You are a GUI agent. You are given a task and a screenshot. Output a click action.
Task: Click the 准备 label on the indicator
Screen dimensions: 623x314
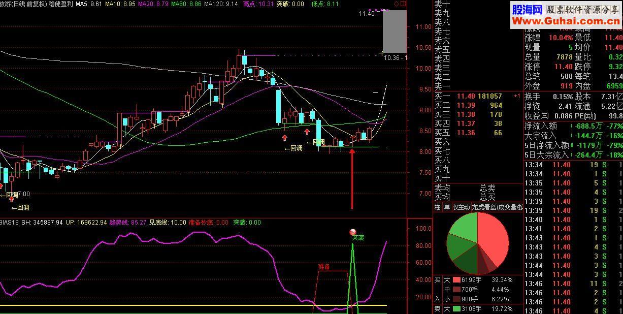click(324, 266)
